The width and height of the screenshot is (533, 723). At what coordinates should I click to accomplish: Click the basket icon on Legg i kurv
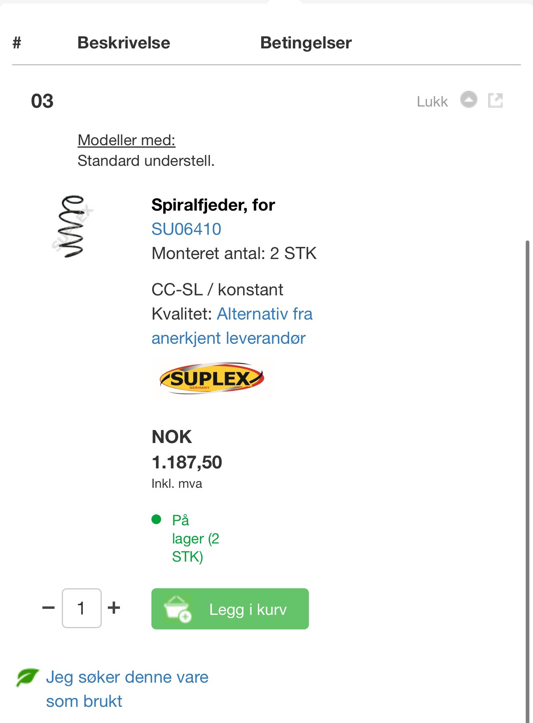click(177, 609)
